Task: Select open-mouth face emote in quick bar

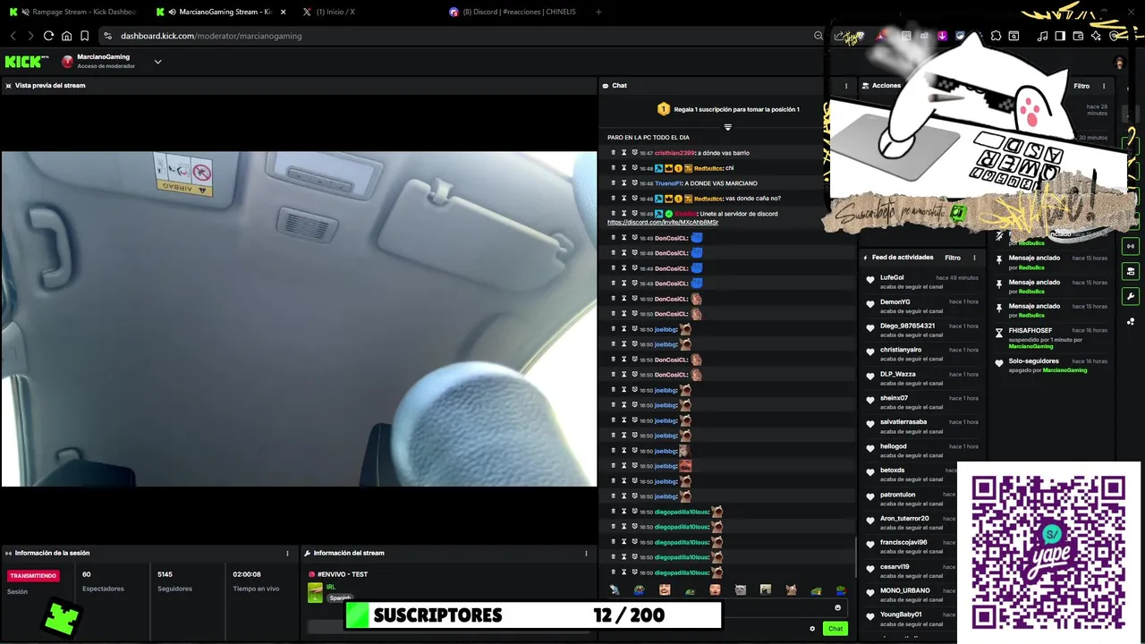Action: click(715, 589)
